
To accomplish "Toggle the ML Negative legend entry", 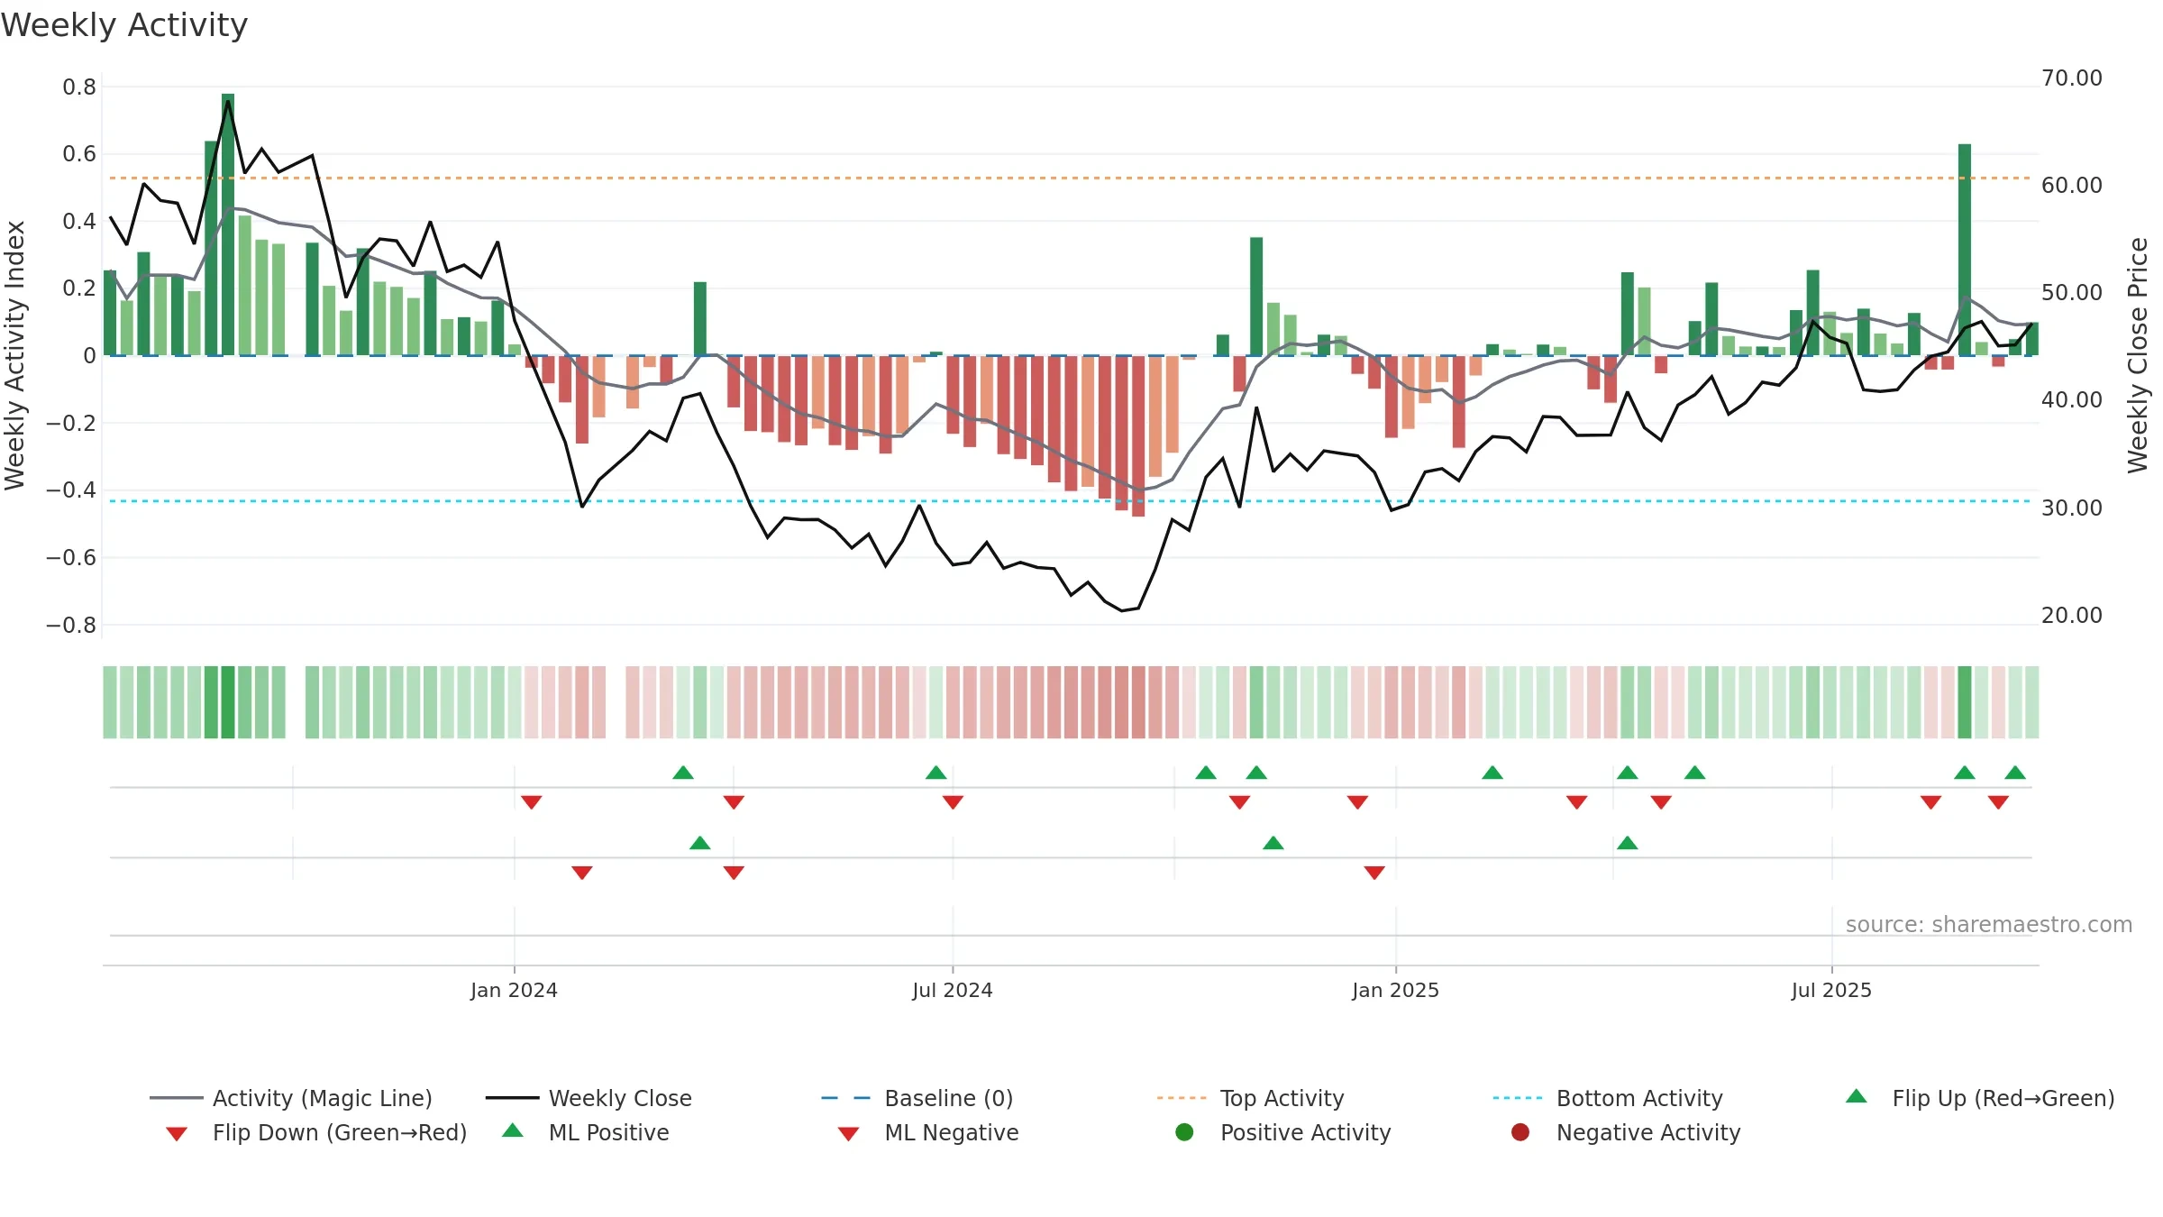I will tap(928, 1132).
